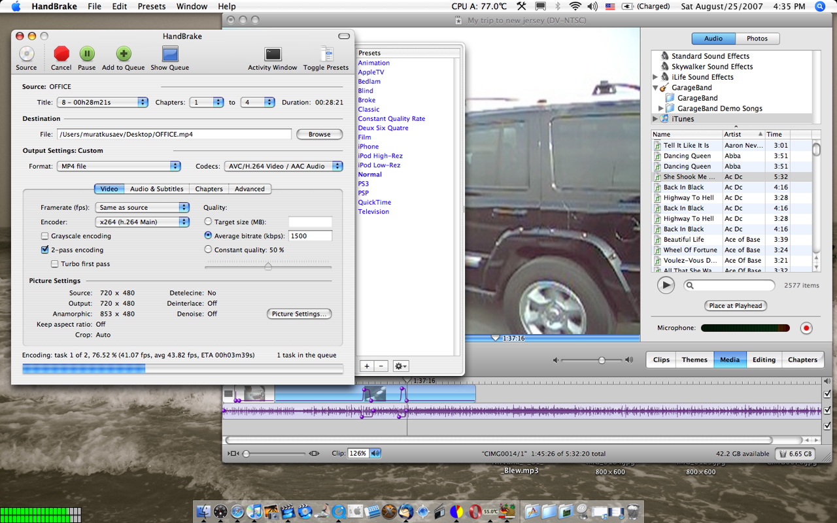This screenshot has width=837, height=523.
Task: Open the Presets menu in the menu bar
Action: [152, 7]
